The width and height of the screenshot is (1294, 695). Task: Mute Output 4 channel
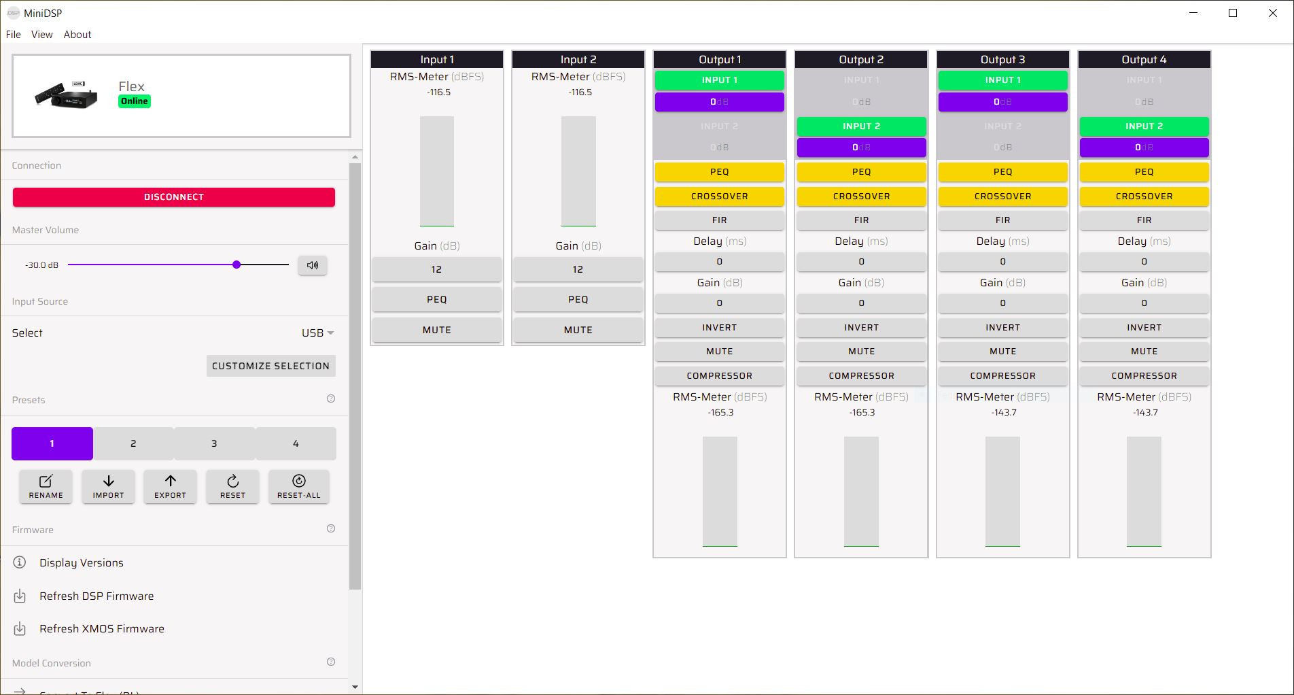[1144, 352]
